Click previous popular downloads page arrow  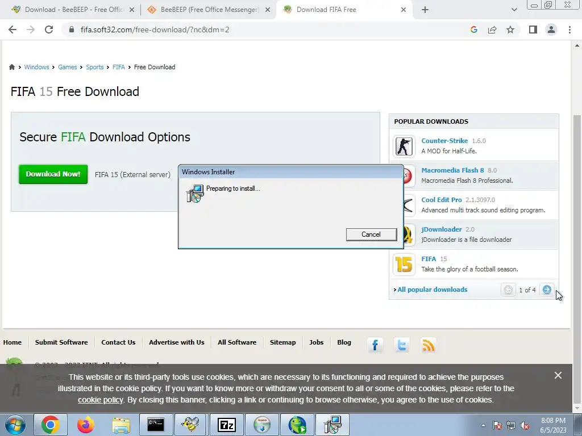point(508,290)
